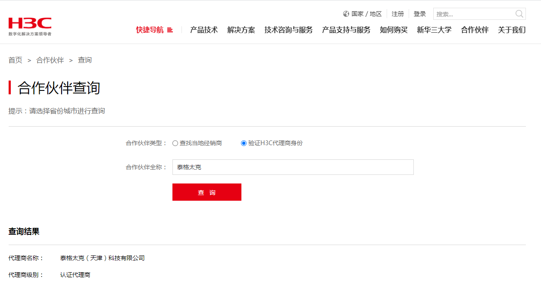This screenshot has height=289, width=541.
Task: Click the H3C logo
Action: [30, 26]
